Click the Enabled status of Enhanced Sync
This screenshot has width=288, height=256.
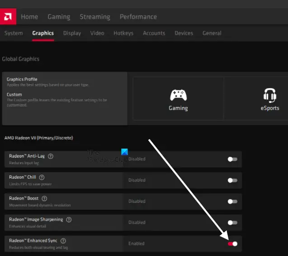point(137,243)
